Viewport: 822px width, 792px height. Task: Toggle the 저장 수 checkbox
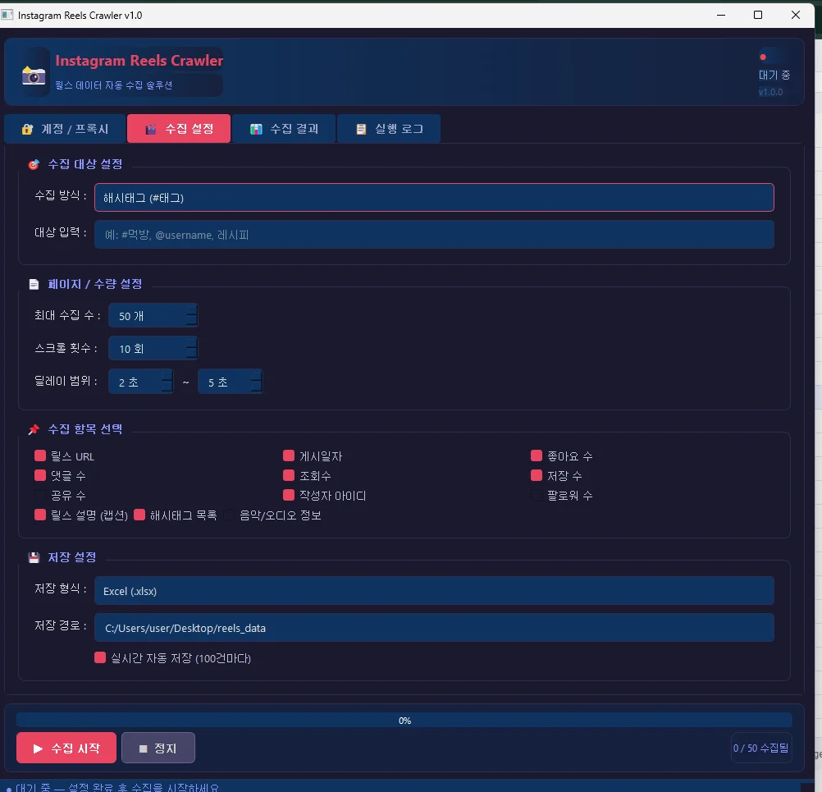click(x=537, y=476)
